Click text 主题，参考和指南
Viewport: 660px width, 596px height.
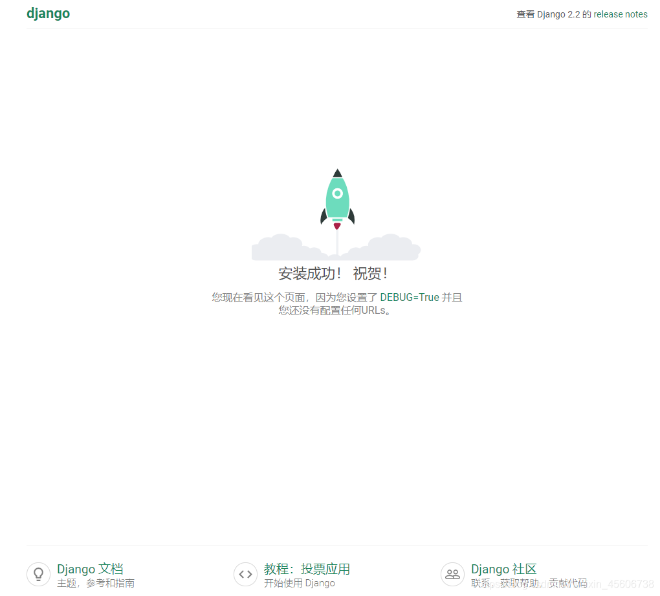(x=96, y=583)
